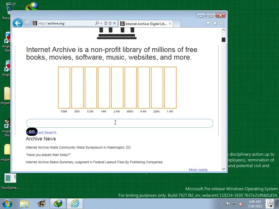Click the scrollbar down arrow
The height and width of the screenshot is (209, 279).
pyautogui.click(x=223, y=169)
